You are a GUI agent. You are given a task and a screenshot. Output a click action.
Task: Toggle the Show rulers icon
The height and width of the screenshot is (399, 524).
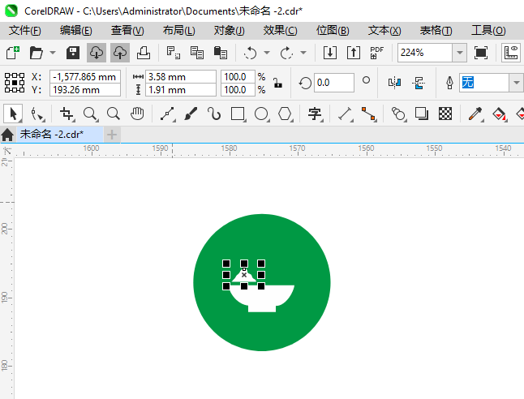511,53
